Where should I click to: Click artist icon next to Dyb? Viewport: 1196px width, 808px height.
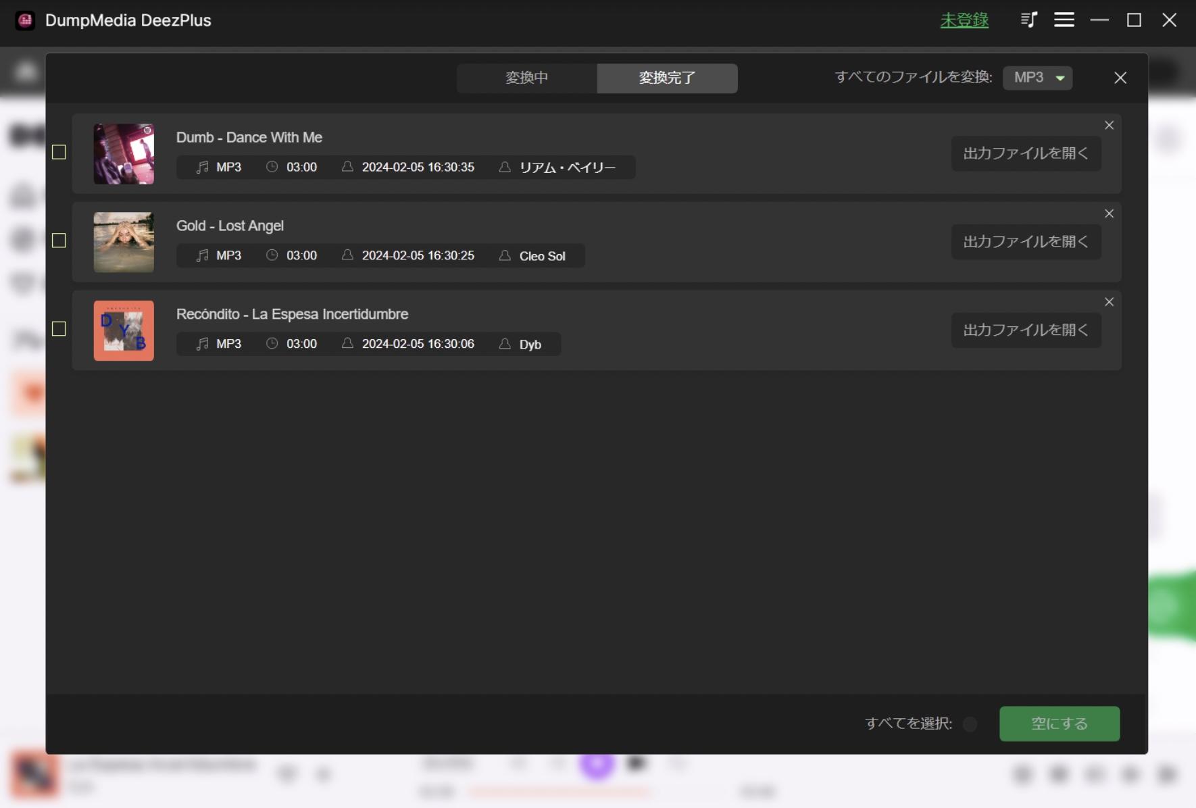pos(504,344)
